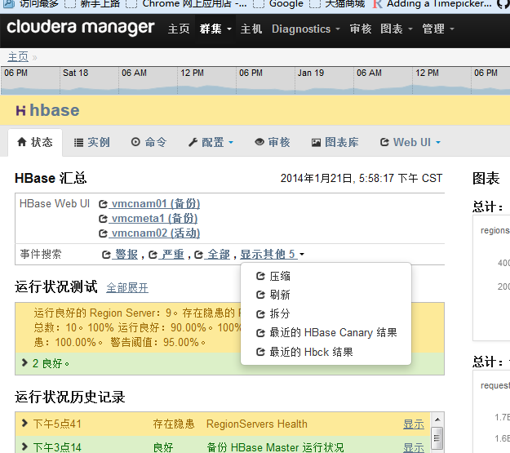Image resolution: width=510 pixels, height=453 pixels.
Task: Switch to the 实例 tab
Action: pos(92,143)
